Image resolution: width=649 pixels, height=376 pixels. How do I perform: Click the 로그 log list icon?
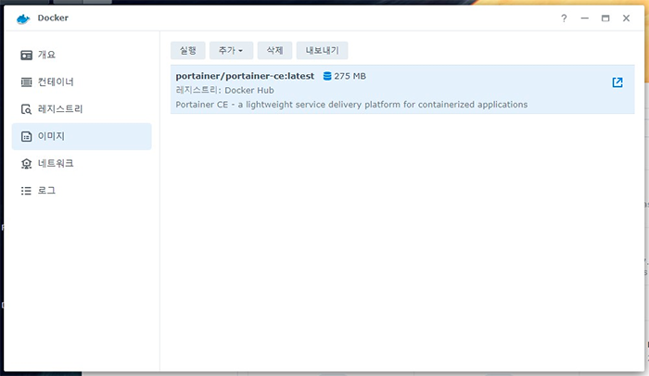(27, 191)
